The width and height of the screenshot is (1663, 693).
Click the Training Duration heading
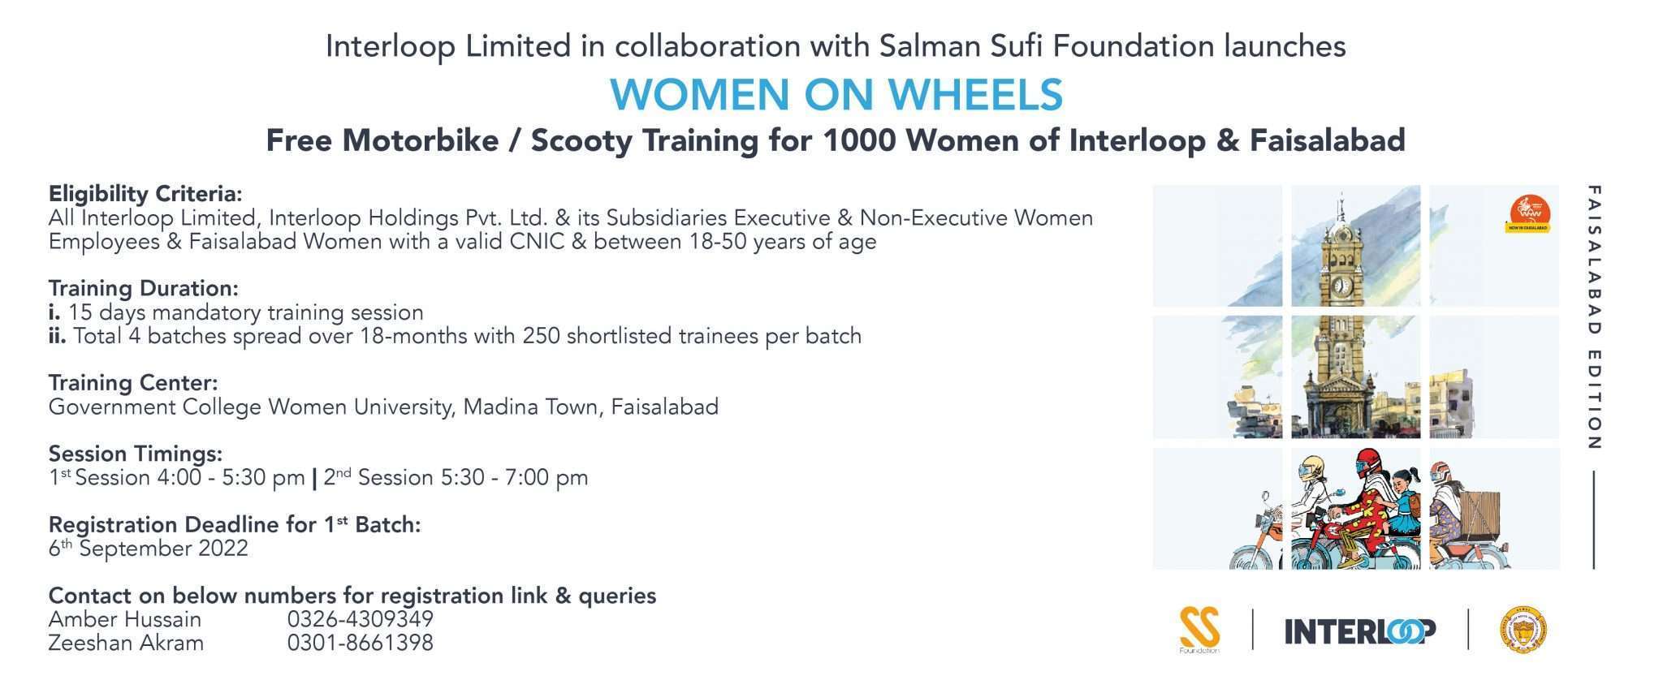tap(143, 288)
